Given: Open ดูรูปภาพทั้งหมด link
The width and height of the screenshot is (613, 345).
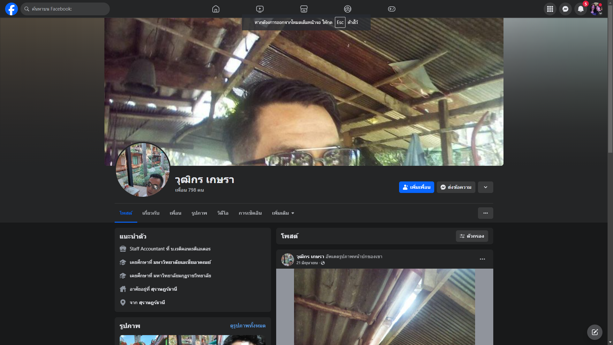Looking at the screenshot, I should click(248, 326).
